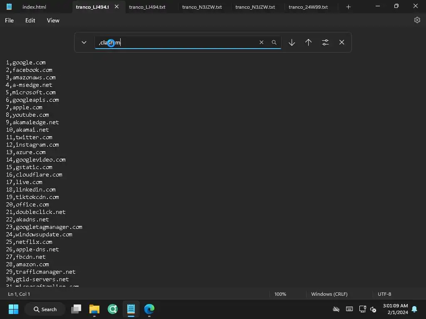Click line 11,twitter.com
426x319 pixels.
(29, 137)
